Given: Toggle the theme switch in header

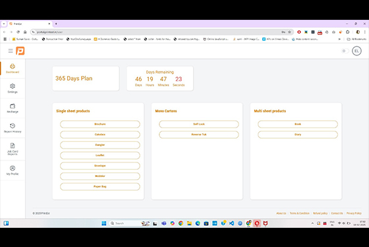Looking at the screenshot, I should tap(345, 51).
